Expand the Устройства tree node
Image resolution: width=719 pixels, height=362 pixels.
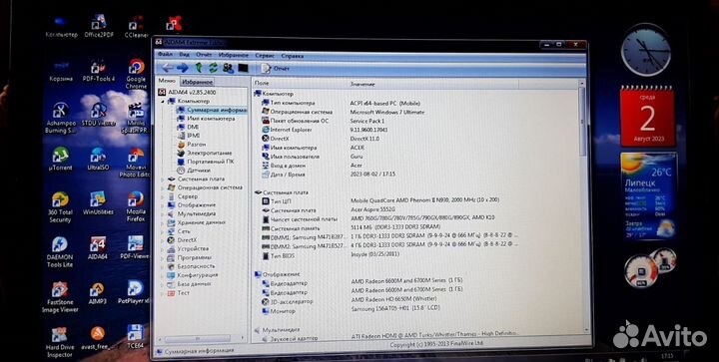tap(162, 249)
